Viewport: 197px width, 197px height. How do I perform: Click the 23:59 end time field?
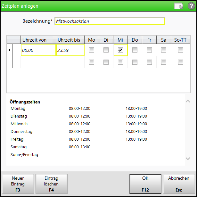click(x=70, y=50)
